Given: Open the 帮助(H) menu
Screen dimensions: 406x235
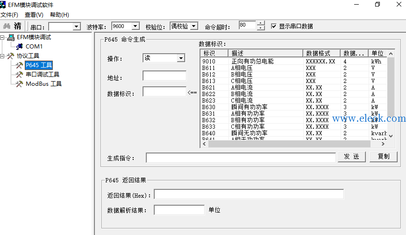Looking at the screenshot, I should pos(59,15).
